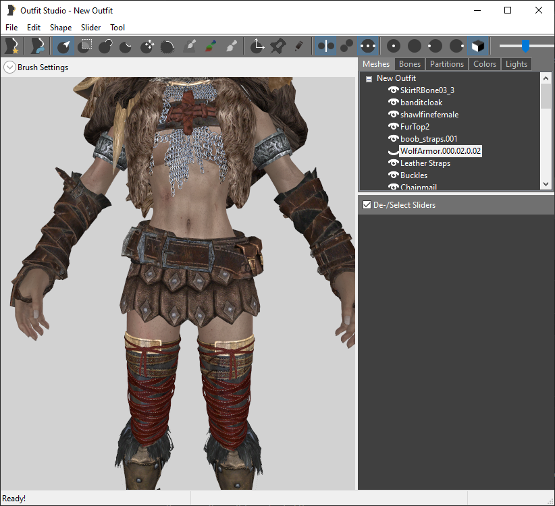
Task: Hide the boob_straps.001 mesh
Action: [393, 138]
